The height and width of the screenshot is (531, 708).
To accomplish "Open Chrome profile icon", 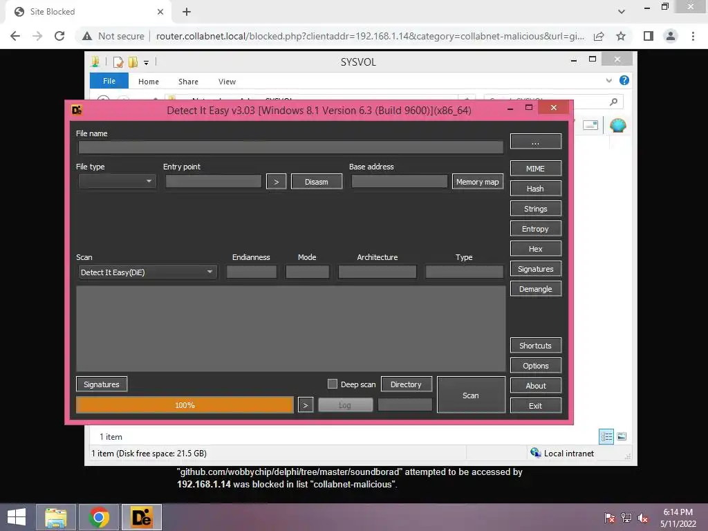I will tap(671, 36).
